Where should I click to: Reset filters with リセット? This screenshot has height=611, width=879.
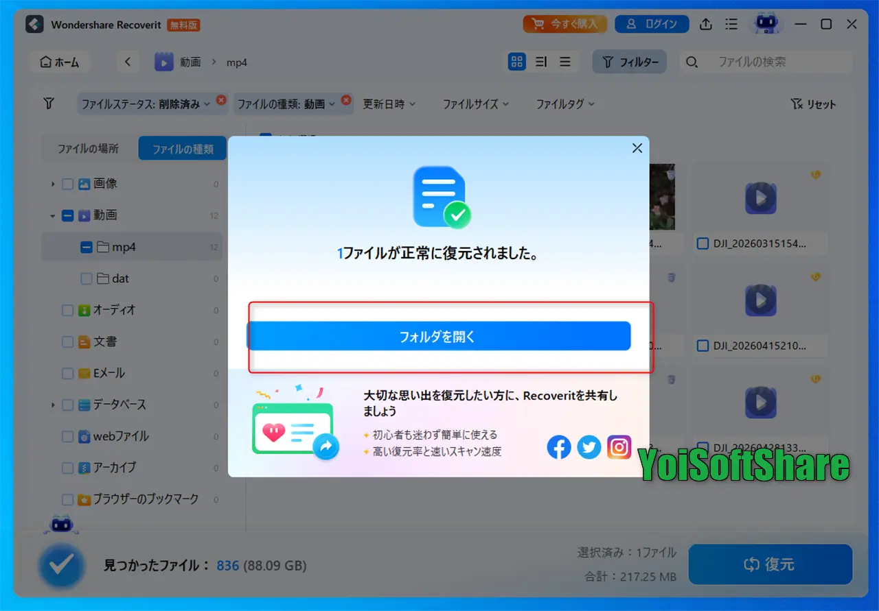[814, 104]
